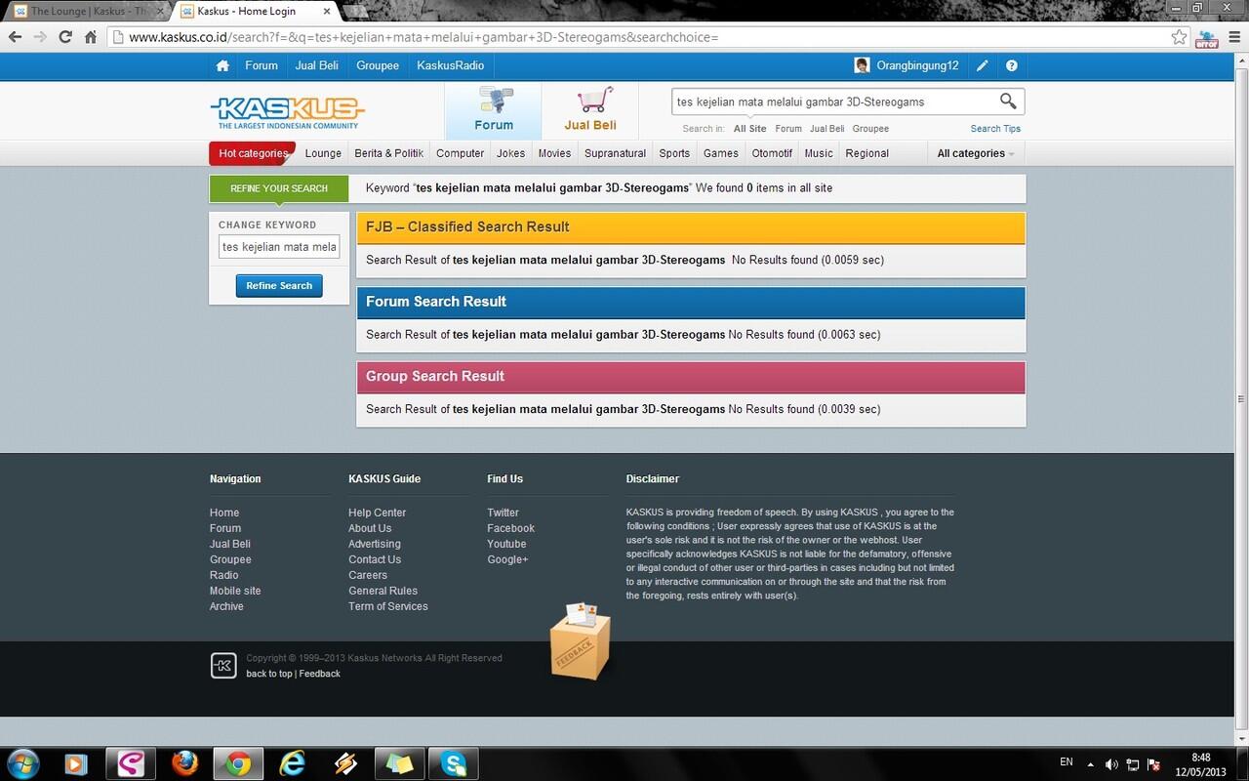Open Firefox from the taskbar
Screen dimensions: 1249x781
coord(184,762)
